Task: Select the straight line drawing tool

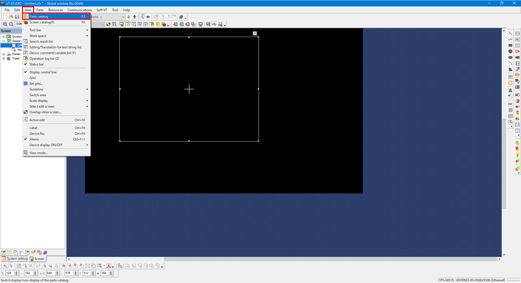Action: [x=510, y=33]
